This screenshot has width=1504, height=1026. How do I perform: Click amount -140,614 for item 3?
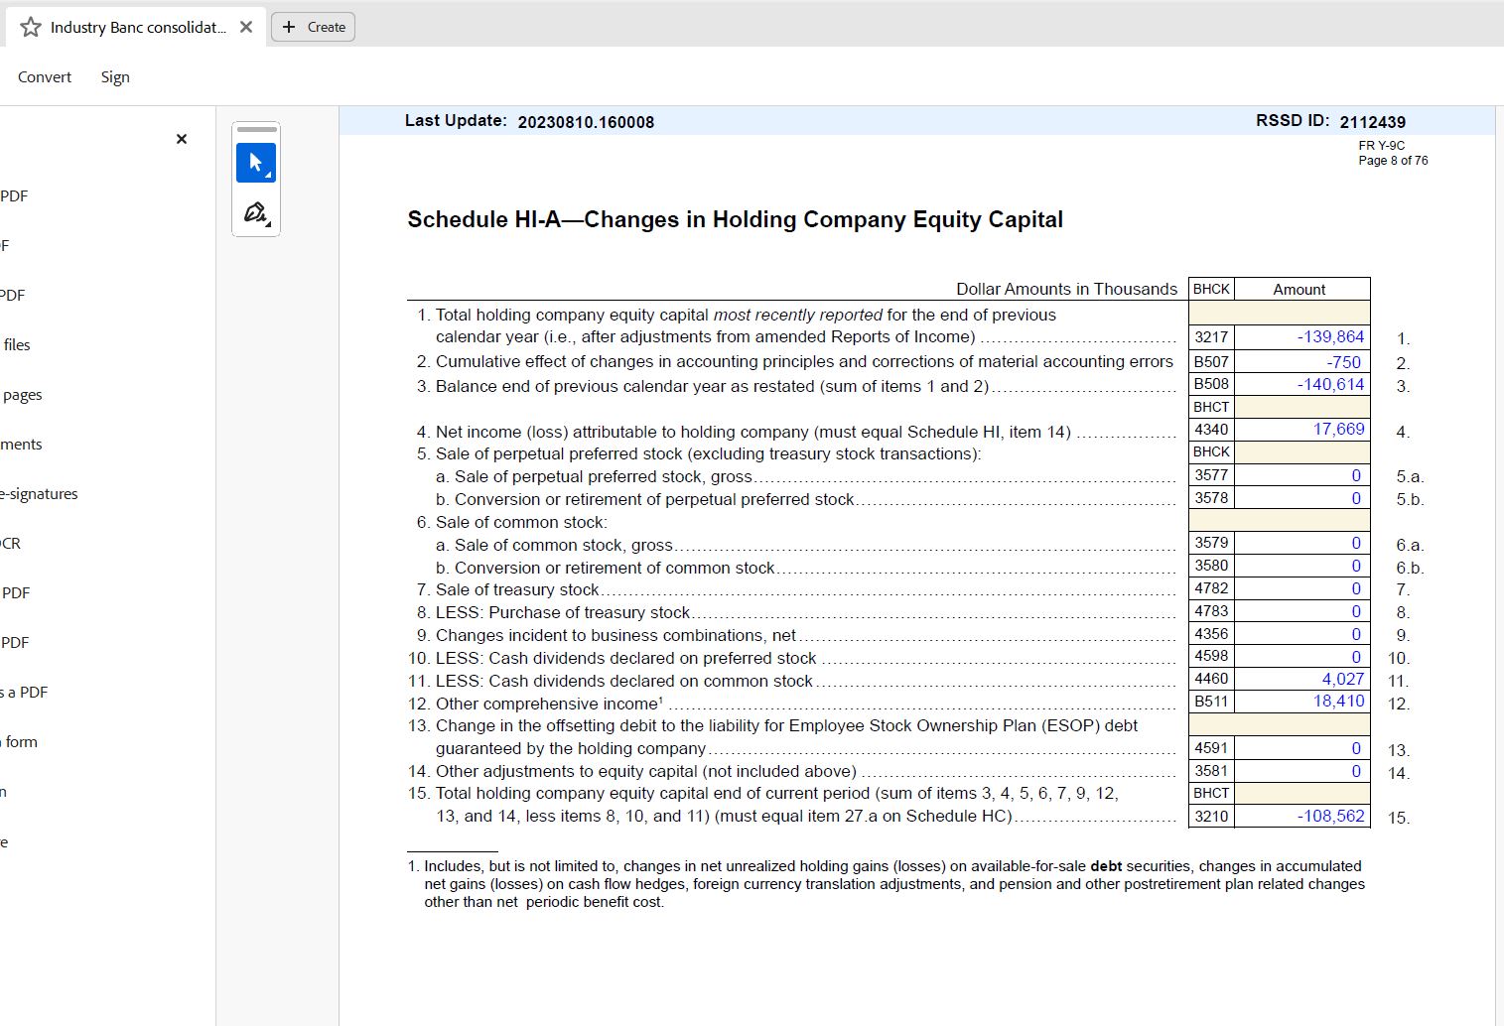click(x=1302, y=384)
